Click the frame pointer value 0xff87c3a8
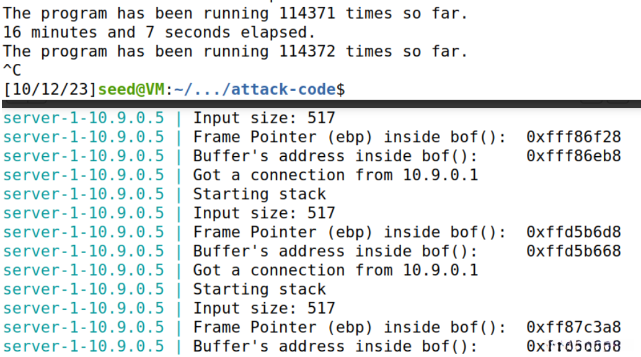Viewport: 641px width, 357px height. [573, 327]
